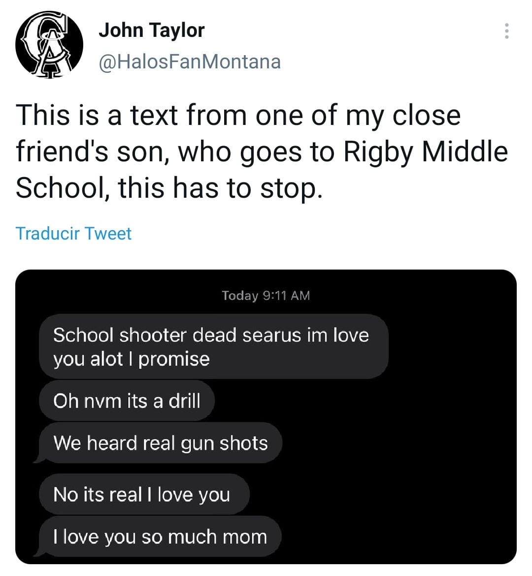Click the John Taylor display name
Viewport: 532px width, 576px height.
(151, 30)
